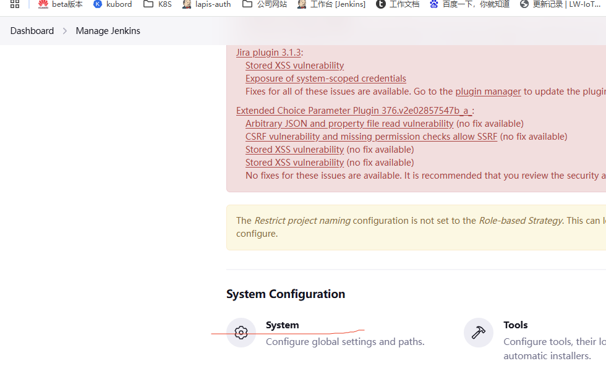This screenshot has height=366, width=606.
Task: Open the 百度一下 bookmark
Action: 469,4
